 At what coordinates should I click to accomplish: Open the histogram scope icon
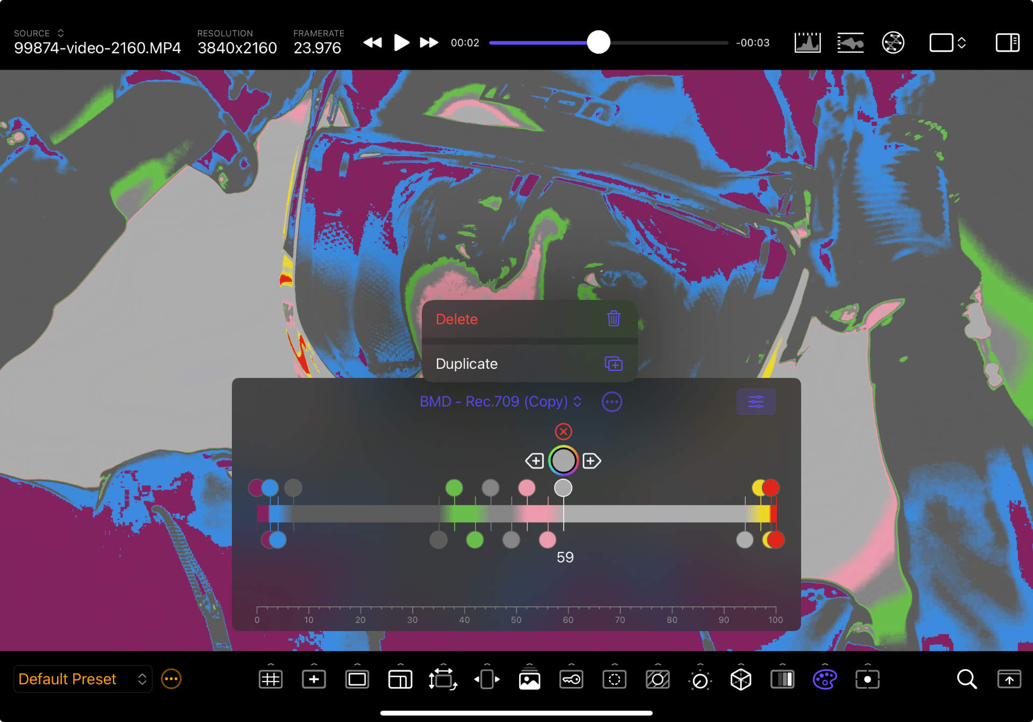[x=807, y=43]
